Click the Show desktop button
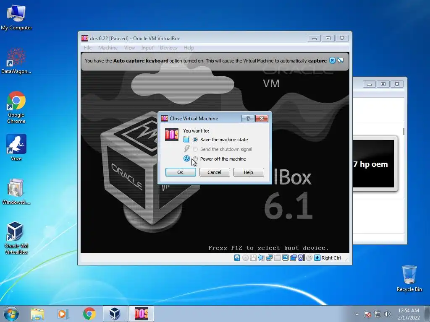The height and width of the screenshot is (322, 430). tap(427, 314)
